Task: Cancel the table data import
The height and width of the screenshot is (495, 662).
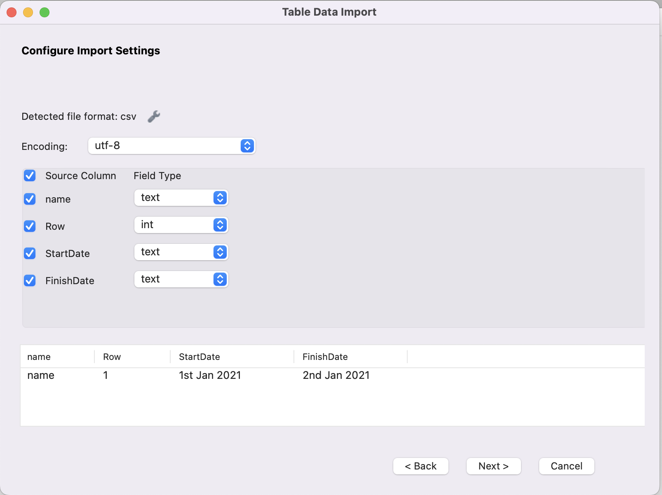Action: coord(567,466)
